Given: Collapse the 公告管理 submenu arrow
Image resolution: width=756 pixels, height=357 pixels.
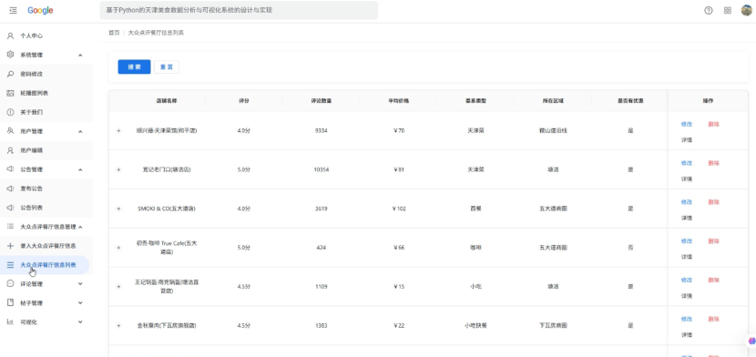Looking at the screenshot, I should (x=80, y=169).
